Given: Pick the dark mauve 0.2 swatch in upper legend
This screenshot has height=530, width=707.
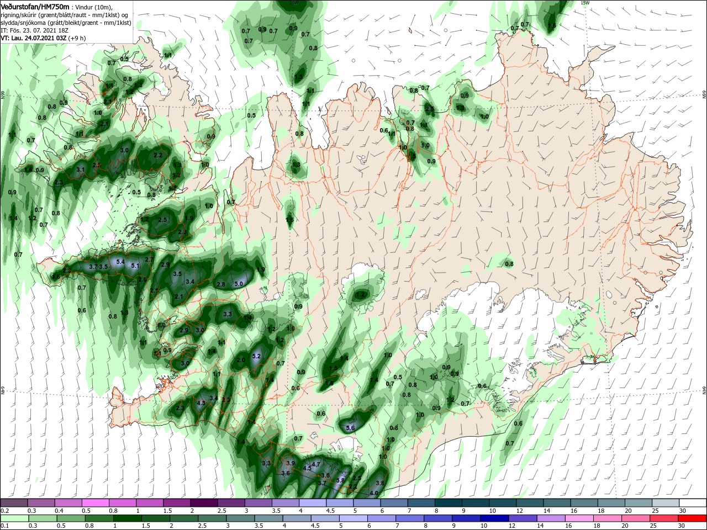Looking at the screenshot, I should tap(14, 502).
